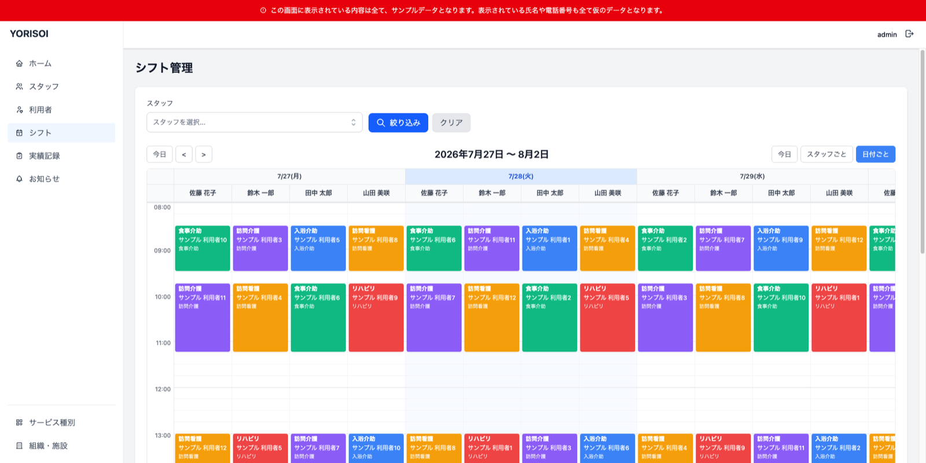The height and width of the screenshot is (463, 926).
Task: Click the 7/27(月) date header
Action: coord(289,176)
